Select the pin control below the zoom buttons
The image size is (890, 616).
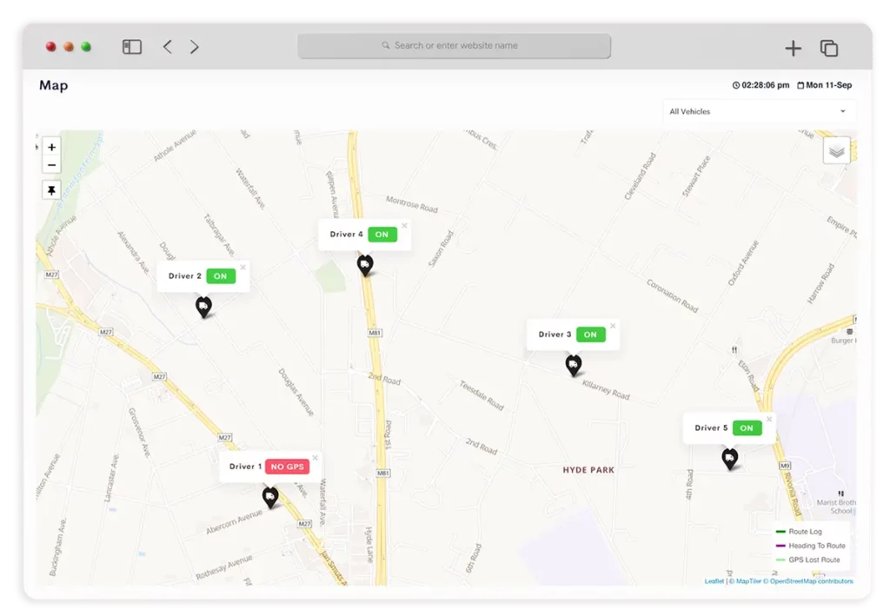(x=51, y=189)
